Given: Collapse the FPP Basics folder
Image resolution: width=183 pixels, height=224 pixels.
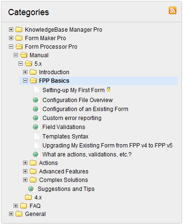Looking at the screenshot, I should [25, 81].
